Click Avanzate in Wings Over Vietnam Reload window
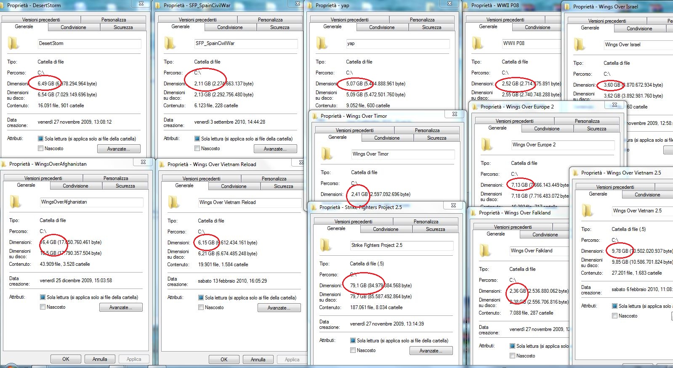The height and width of the screenshot is (368, 673). pos(279,308)
